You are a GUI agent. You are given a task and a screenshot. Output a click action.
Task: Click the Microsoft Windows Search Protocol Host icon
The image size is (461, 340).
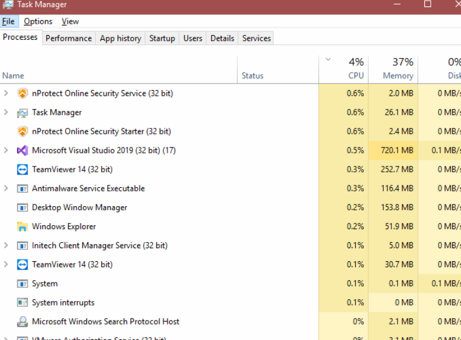(22, 322)
